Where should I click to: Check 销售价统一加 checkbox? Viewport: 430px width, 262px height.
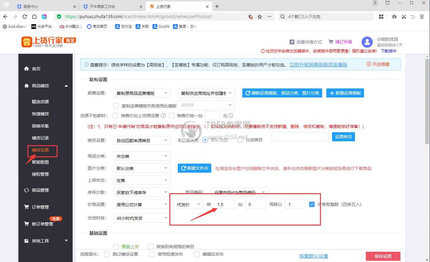pyautogui.click(x=171, y=115)
